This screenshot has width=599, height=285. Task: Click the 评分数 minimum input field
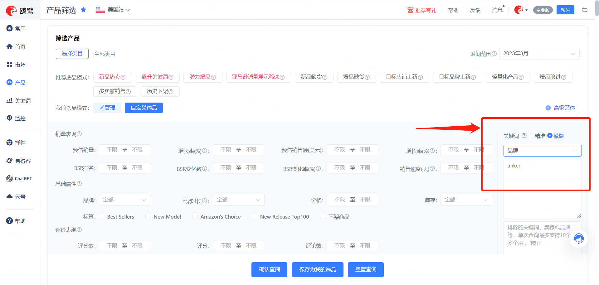[112, 245]
